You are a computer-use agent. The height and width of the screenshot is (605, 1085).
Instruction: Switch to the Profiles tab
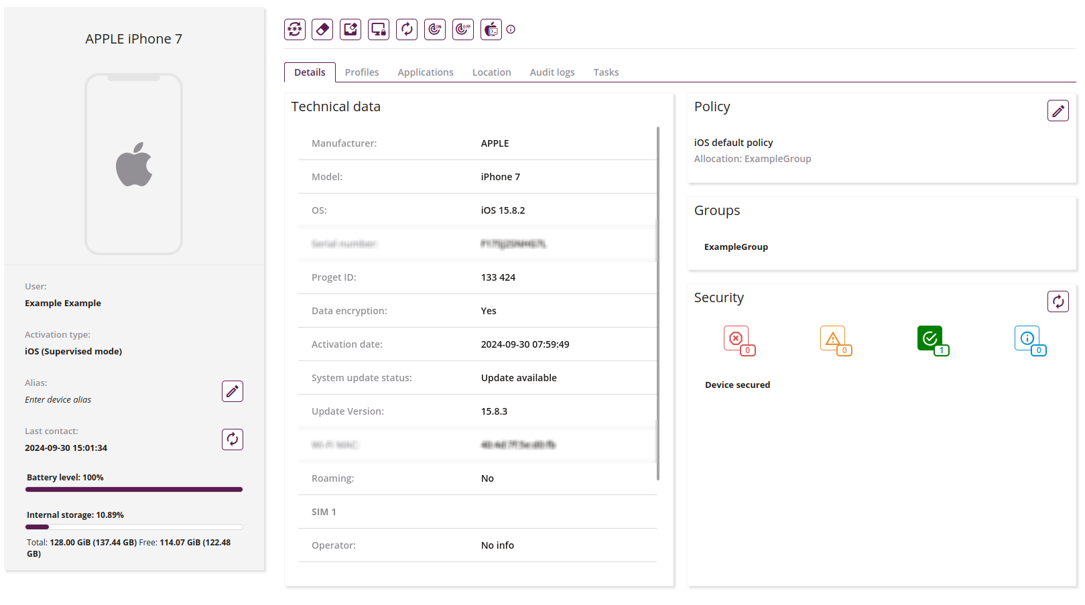[362, 72]
